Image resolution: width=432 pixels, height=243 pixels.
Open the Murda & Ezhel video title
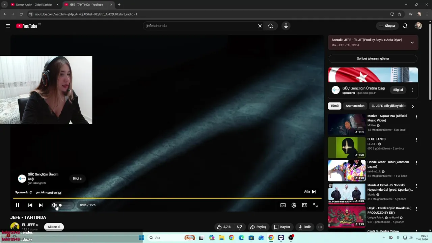(390, 188)
